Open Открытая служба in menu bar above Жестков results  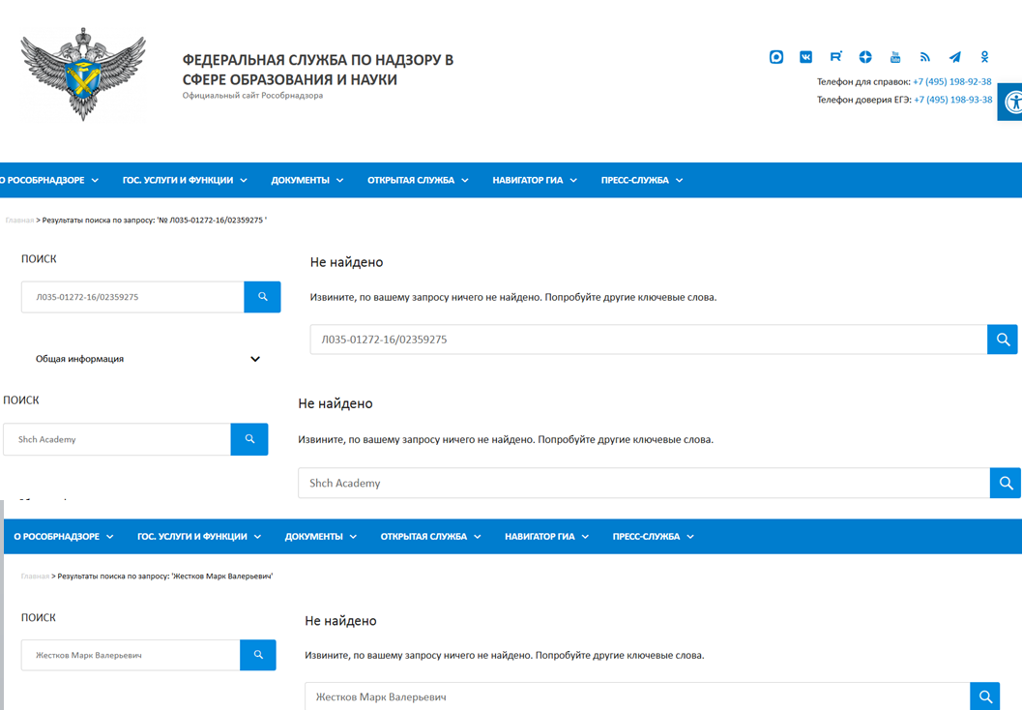423,537
